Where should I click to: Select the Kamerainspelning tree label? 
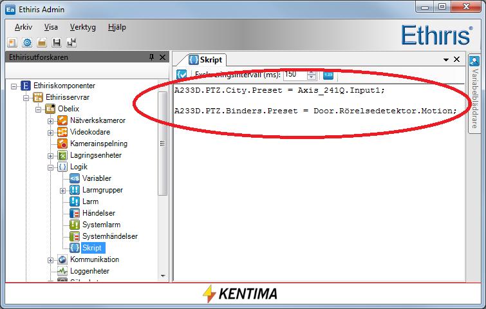click(98, 144)
